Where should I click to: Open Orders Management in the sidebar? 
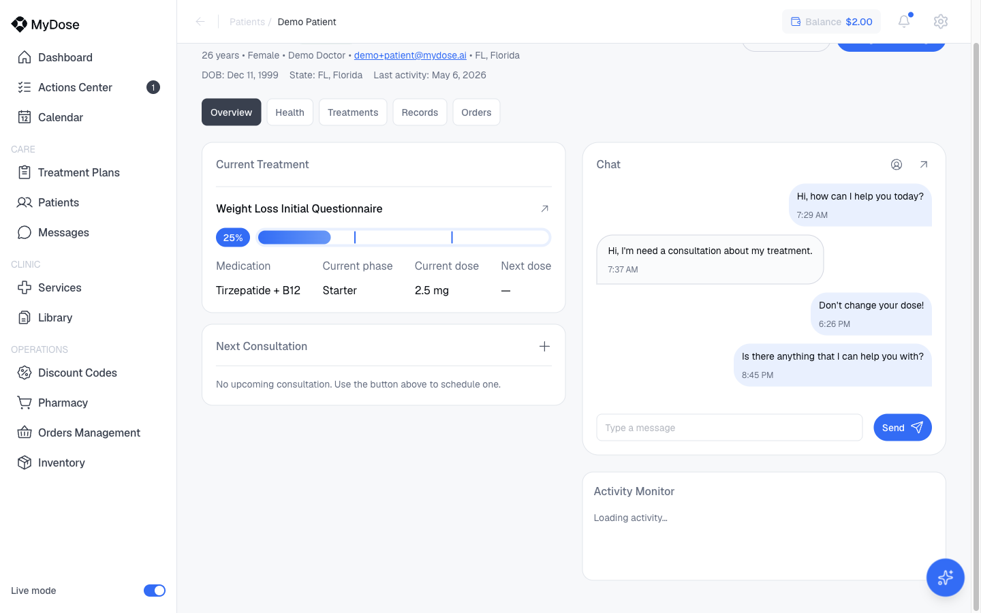[89, 433]
